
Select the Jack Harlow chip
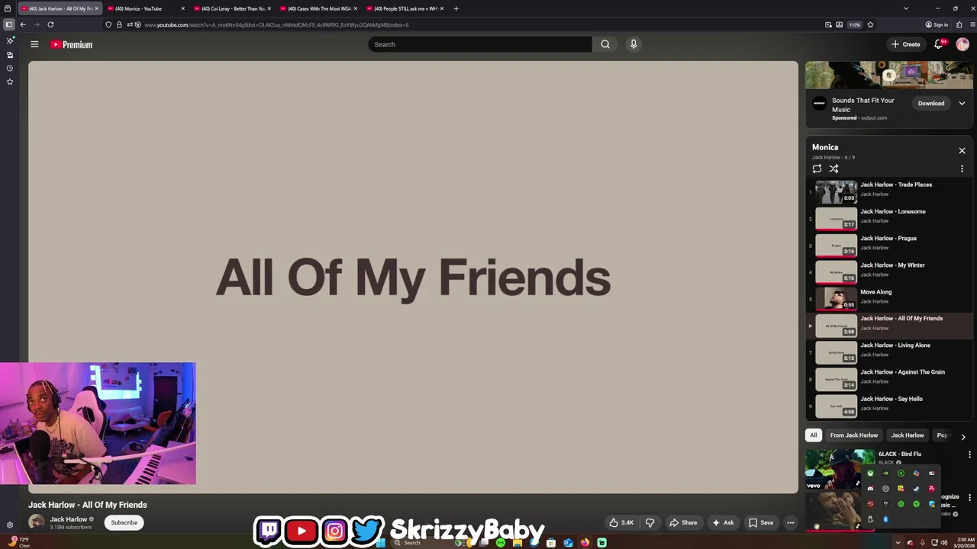click(908, 435)
